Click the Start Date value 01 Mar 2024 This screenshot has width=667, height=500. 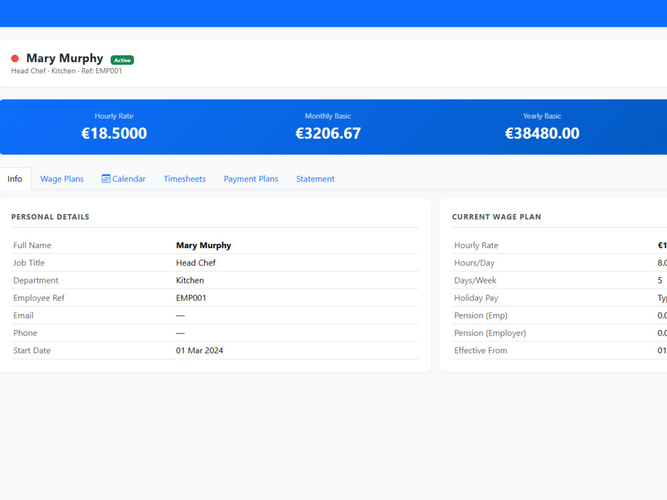[x=199, y=351]
